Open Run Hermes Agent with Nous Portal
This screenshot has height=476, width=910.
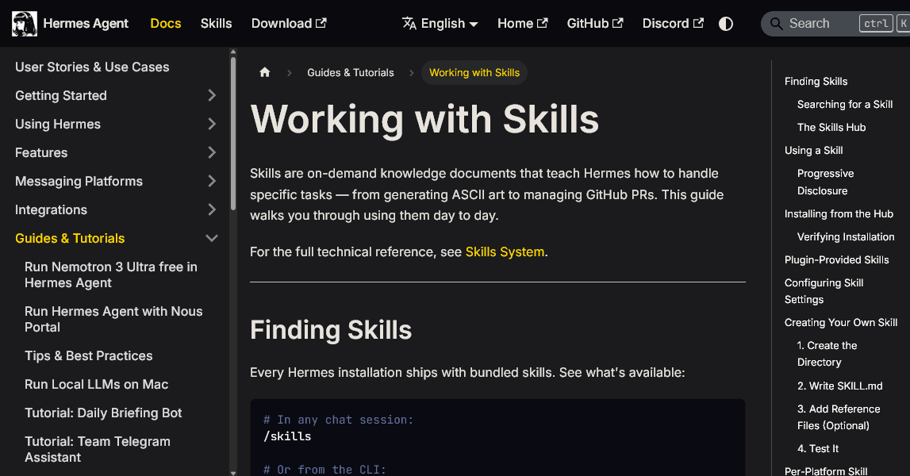point(113,319)
